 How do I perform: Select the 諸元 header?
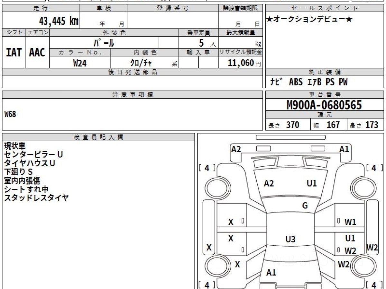pos(325,115)
